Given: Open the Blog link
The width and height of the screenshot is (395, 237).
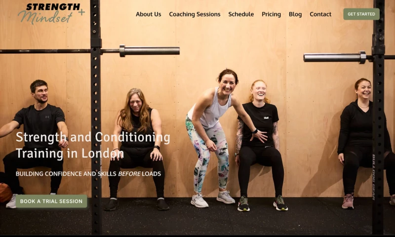Looking at the screenshot, I should 295,14.
